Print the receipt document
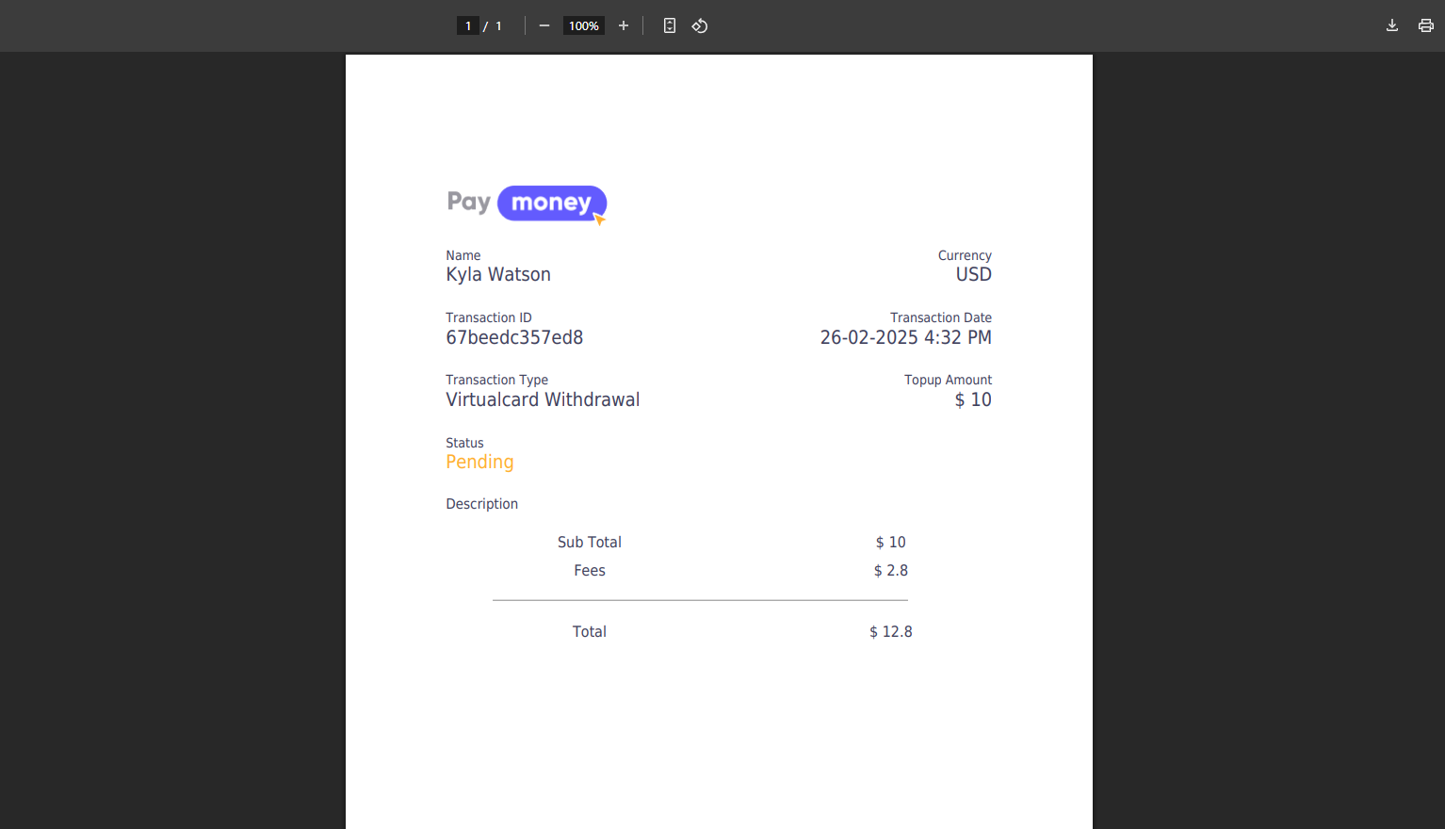The height and width of the screenshot is (829, 1445). 1425,25
